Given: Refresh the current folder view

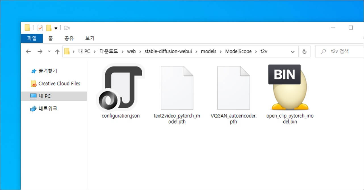Looking at the screenshot, I should point(304,51).
